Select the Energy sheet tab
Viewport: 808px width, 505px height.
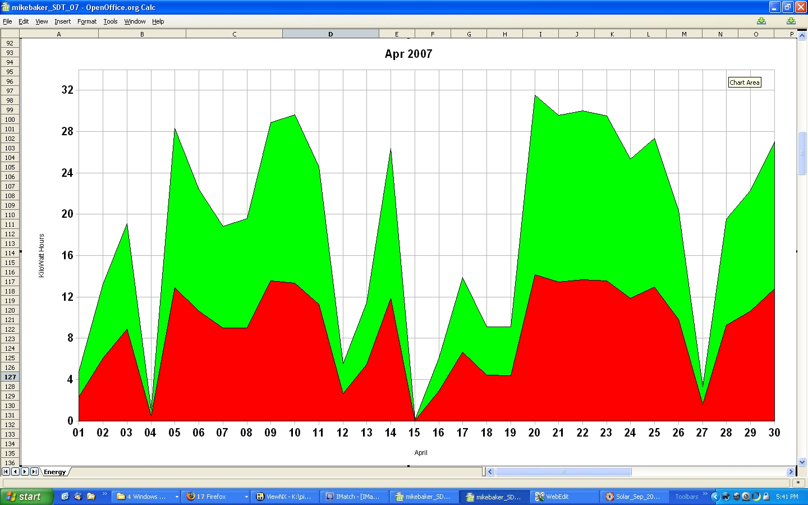pyautogui.click(x=55, y=472)
